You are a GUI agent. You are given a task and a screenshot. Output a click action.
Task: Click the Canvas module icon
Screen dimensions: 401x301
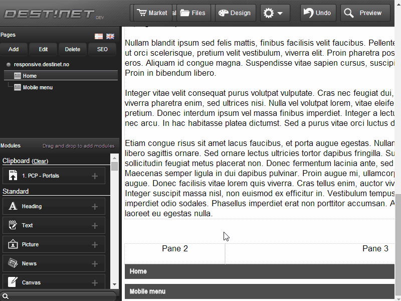coord(13,282)
